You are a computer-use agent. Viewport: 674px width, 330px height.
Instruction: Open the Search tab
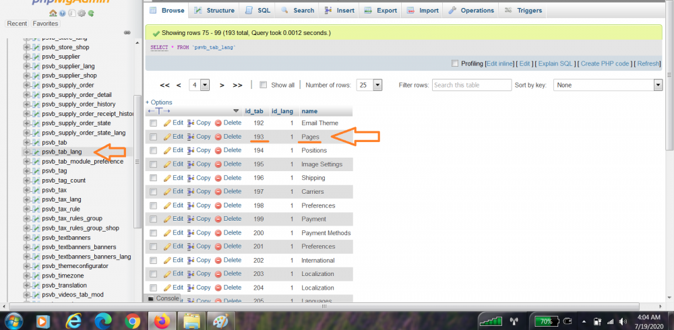pos(297,10)
